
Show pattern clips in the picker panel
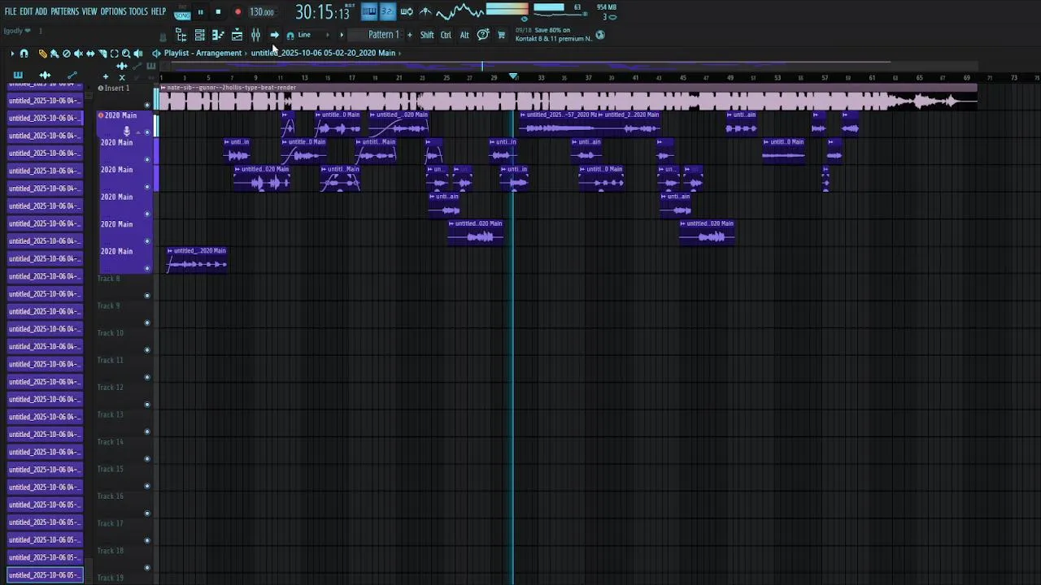coord(18,75)
